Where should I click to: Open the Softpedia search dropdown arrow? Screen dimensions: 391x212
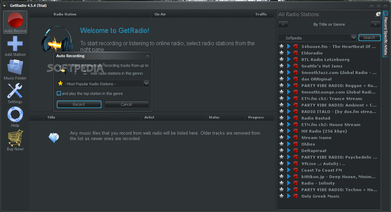click(x=353, y=38)
